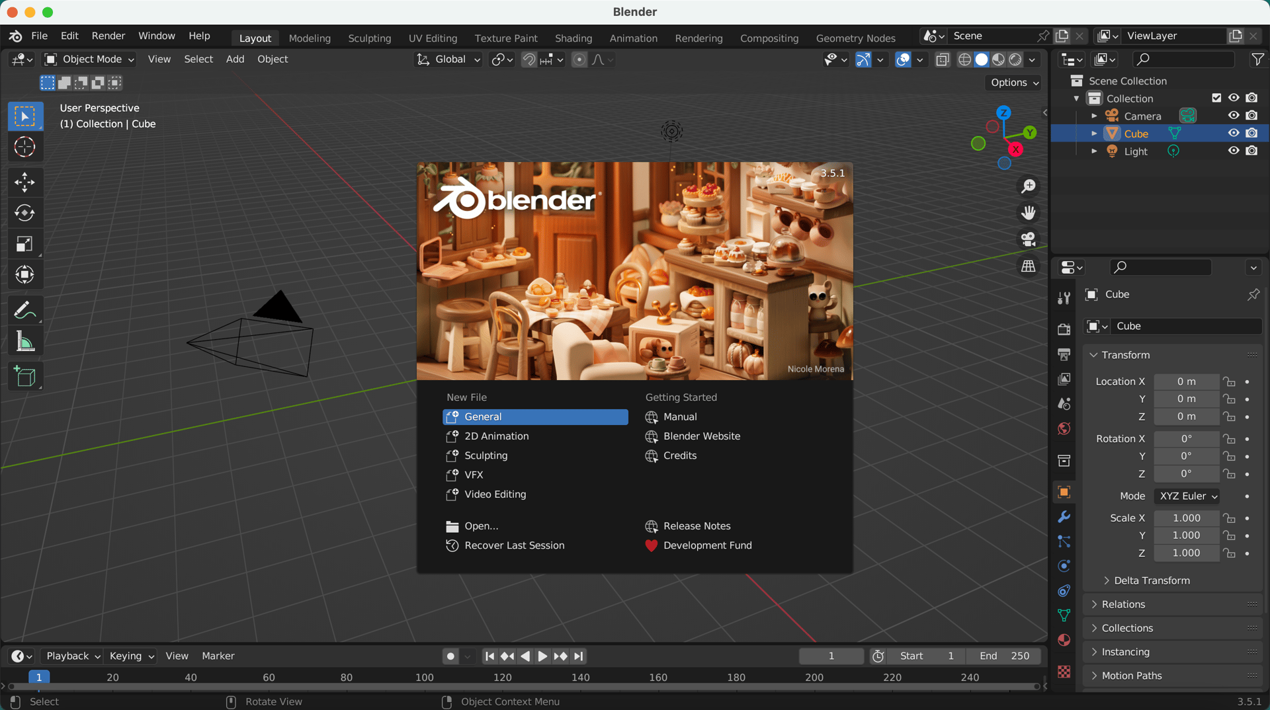Open the Render menu
This screenshot has height=710, width=1270.
tap(108, 36)
